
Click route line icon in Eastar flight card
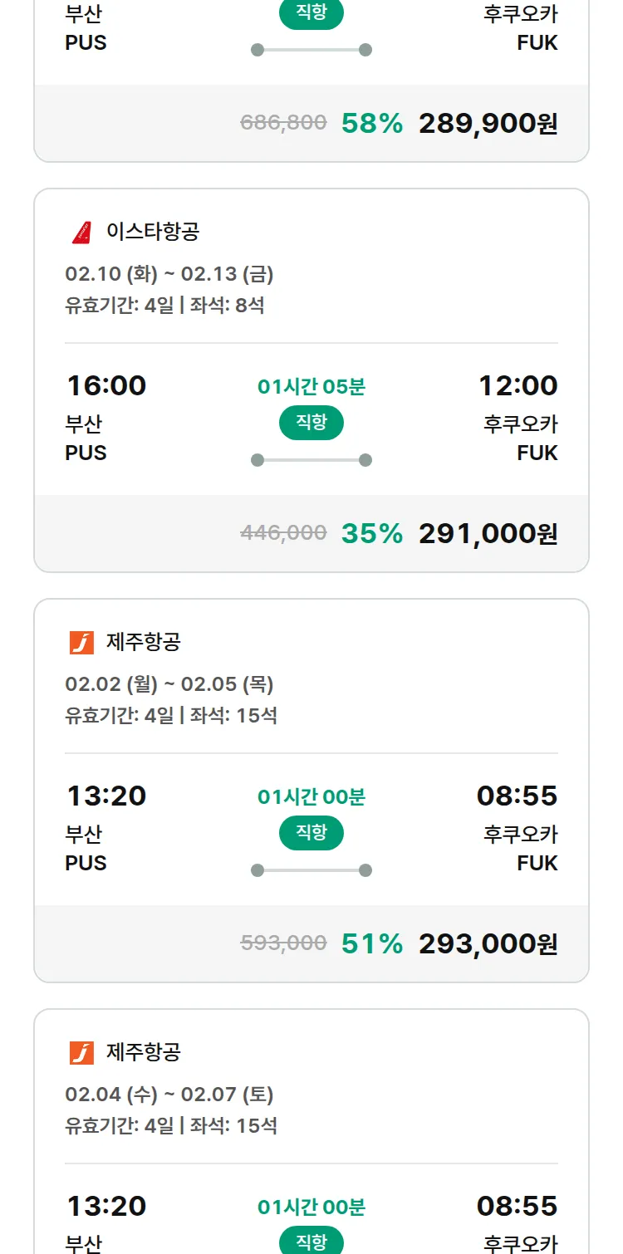(311, 460)
